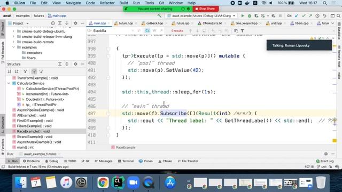Click the find bar filter funnel icon
342x192 pixels.
[242, 31]
